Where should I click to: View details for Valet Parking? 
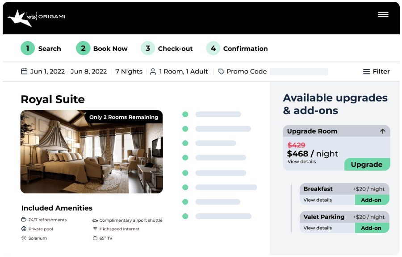coord(318,228)
